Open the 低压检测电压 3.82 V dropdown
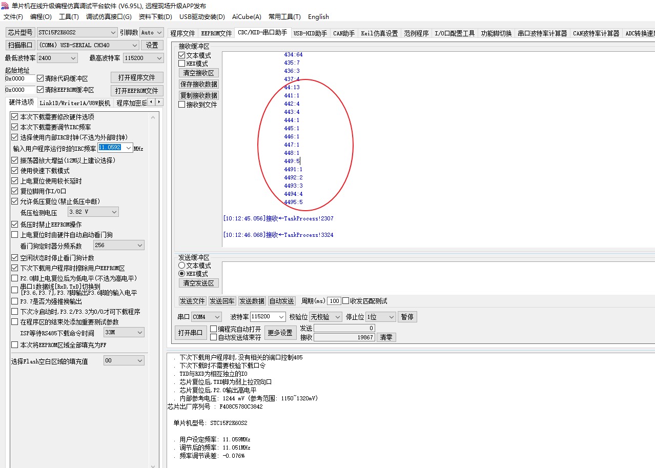Image resolution: width=655 pixels, height=468 pixels. pyautogui.click(x=114, y=212)
